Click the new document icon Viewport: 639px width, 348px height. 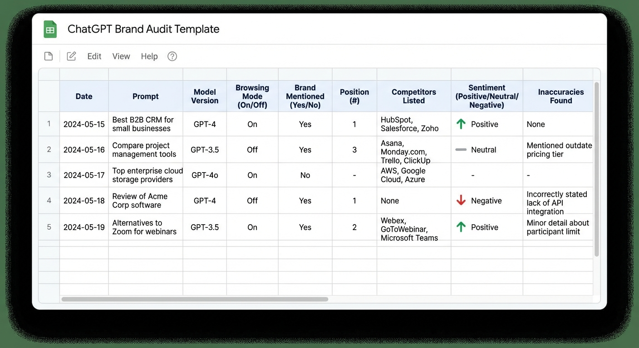click(49, 56)
